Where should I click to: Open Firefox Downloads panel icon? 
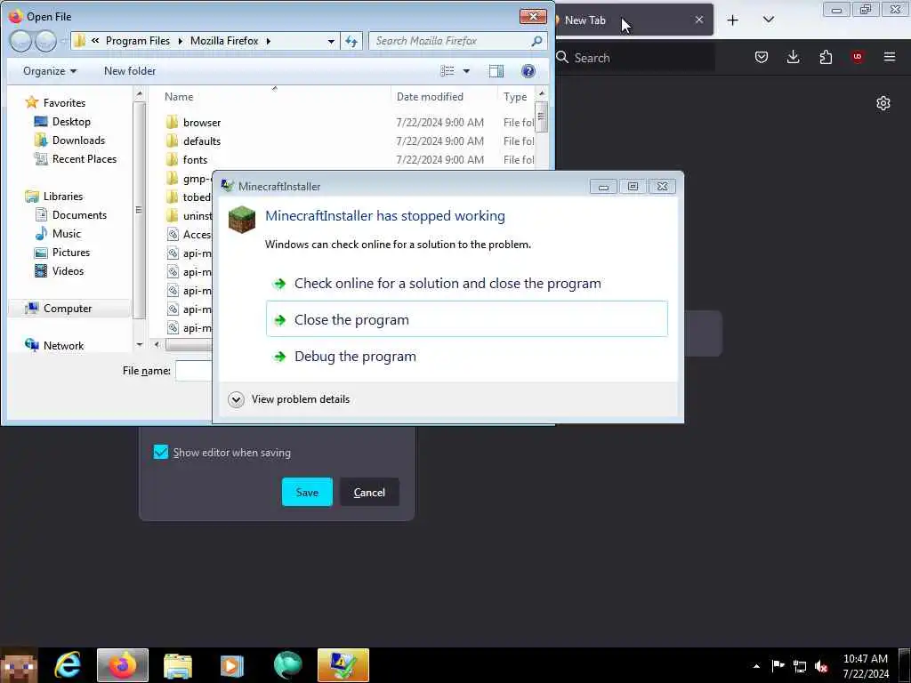click(x=793, y=57)
